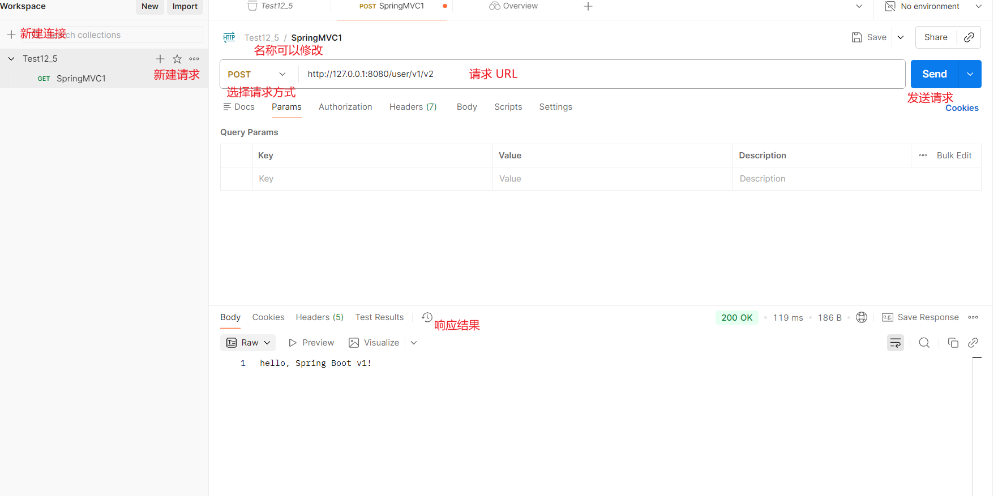Open the tabs list chevron
Image resolution: width=998 pixels, height=496 pixels.
point(859,6)
